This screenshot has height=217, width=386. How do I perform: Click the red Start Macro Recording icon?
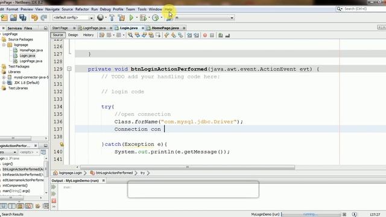click(205, 36)
